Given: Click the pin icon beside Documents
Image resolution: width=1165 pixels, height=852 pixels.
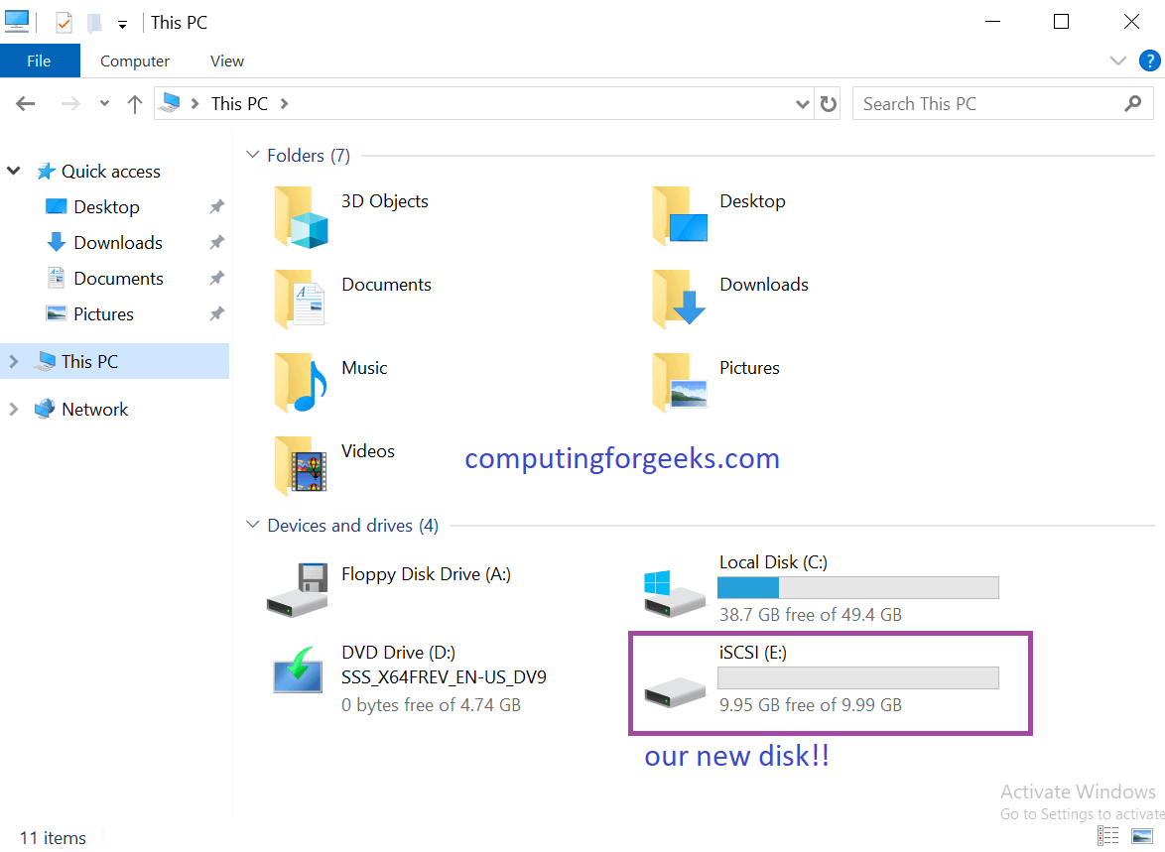Looking at the screenshot, I should 216,279.
